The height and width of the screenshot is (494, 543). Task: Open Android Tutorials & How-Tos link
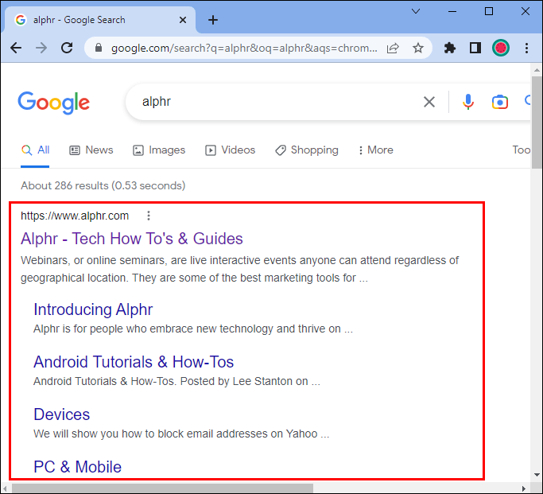[134, 362]
